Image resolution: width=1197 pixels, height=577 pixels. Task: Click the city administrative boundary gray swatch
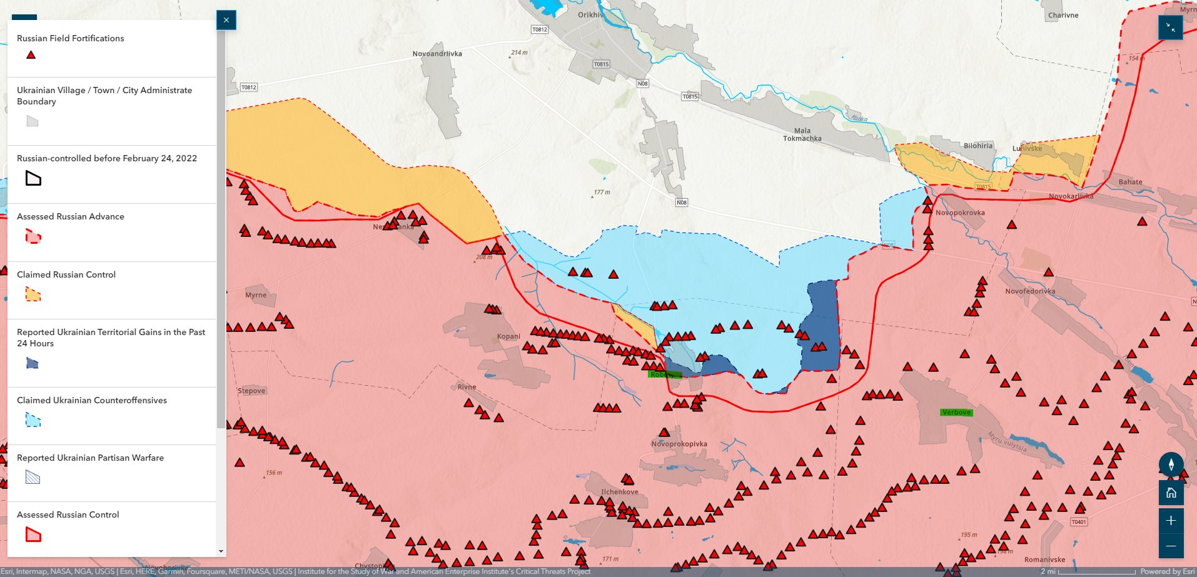click(33, 121)
